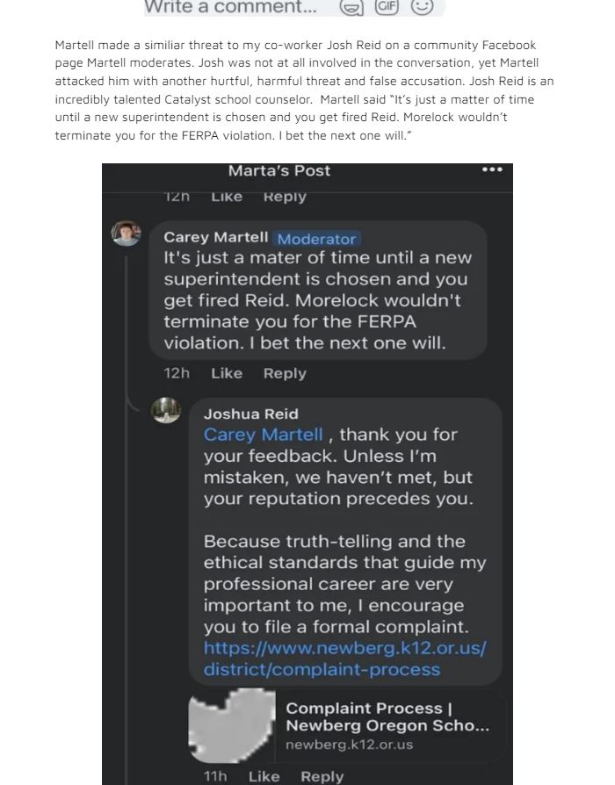Open Joshua Reid's avatar

pos(166,410)
